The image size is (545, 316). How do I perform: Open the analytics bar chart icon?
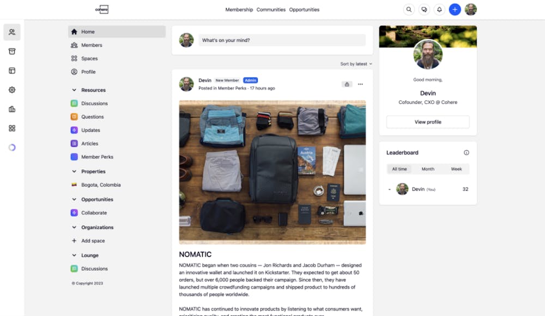12,109
